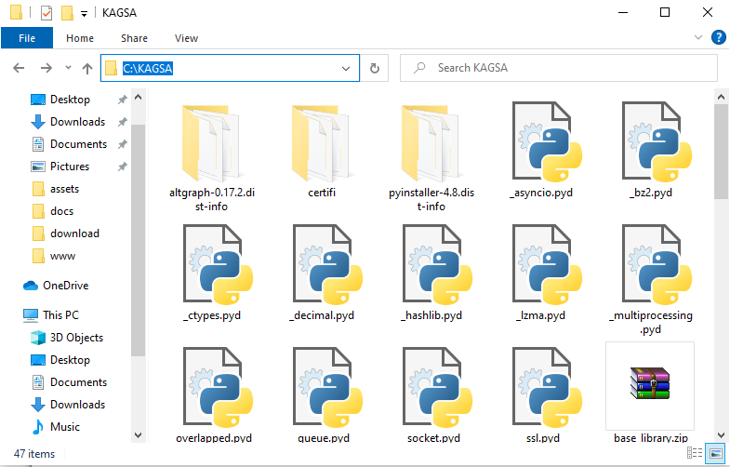This screenshot has width=730, height=467.
Task: Expand the recent locations dropdown arrow
Action: (68, 68)
